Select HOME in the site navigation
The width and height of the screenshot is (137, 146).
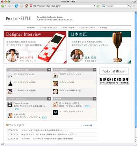click(x=31, y=27)
